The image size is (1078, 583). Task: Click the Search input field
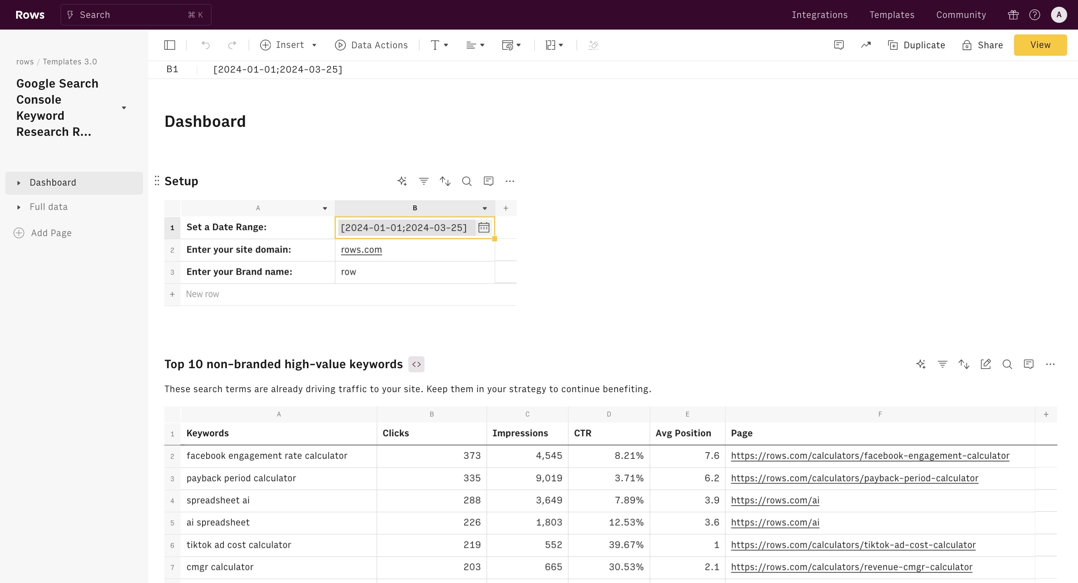click(x=136, y=15)
